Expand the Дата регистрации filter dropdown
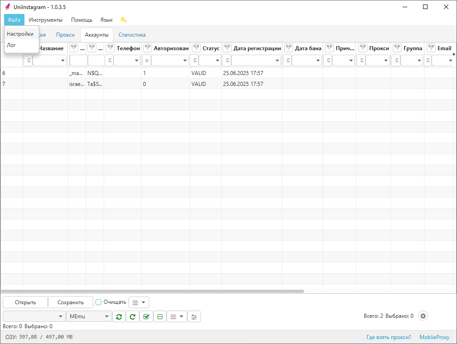The image size is (457, 344). click(277, 61)
